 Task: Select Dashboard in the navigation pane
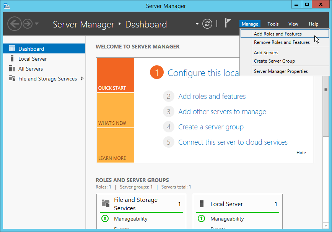point(44,48)
